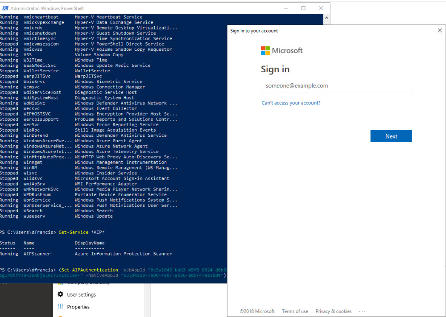Click the "WMPNetworkSvc" service name
Image resolution: width=446 pixels, height=317 pixels.
click(41, 189)
